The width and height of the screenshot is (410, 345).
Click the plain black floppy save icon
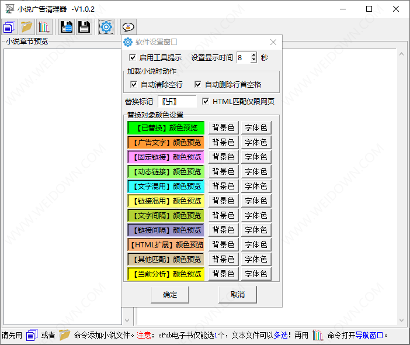[x=84, y=27]
